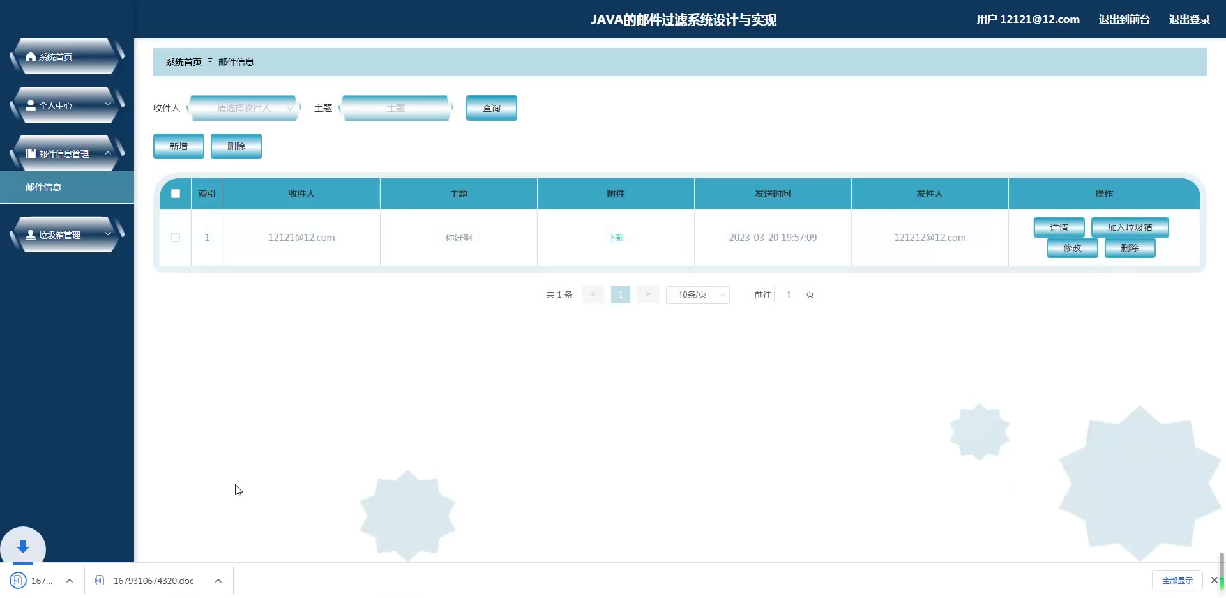Click the 详情 details button
The width and height of the screenshot is (1226, 598).
(1059, 227)
